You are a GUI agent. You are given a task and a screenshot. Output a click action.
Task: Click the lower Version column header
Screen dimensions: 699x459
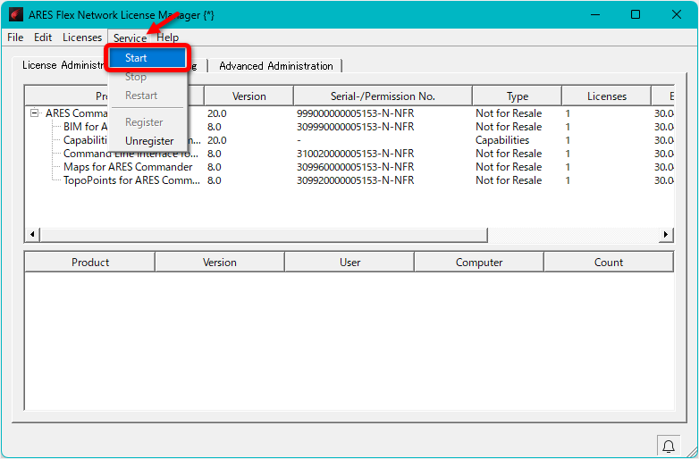tap(219, 263)
